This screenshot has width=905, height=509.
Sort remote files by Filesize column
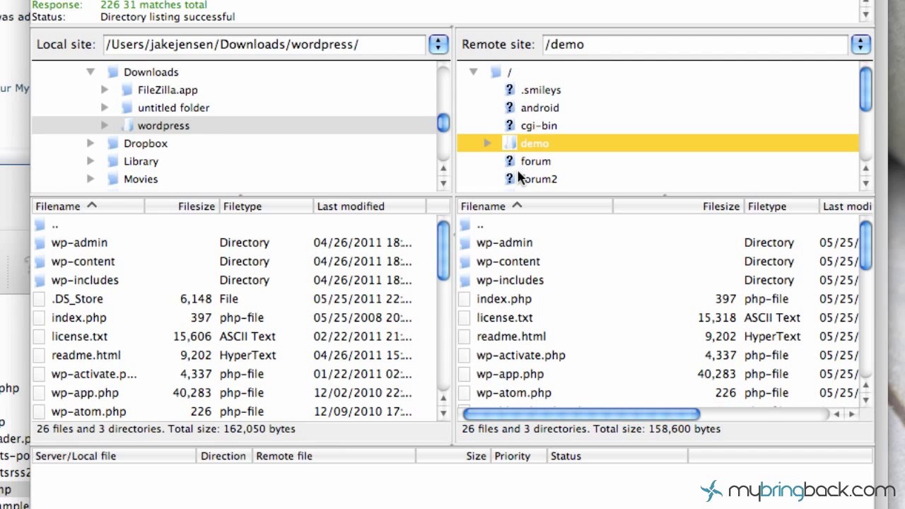[x=678, y=206]
